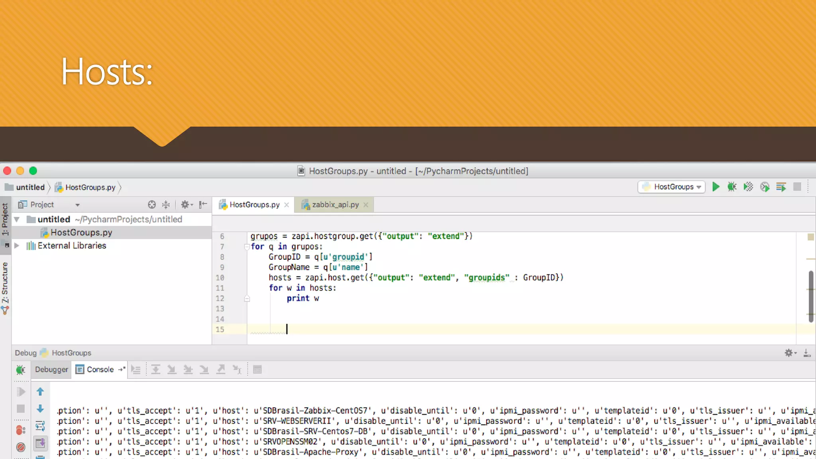Click the collapse all icon in Project panel
The image size is (816, 459).
pyautogui.click(x=166, y=205)
